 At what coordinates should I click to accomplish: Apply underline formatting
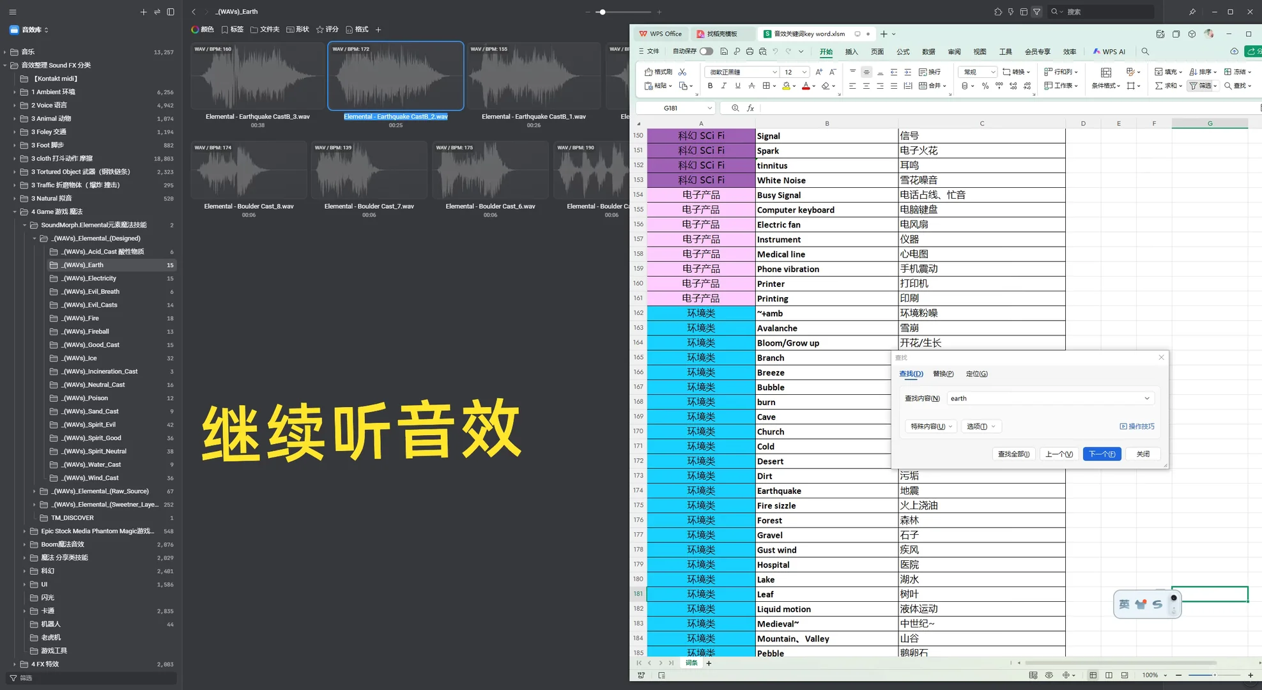pos(737,86)
